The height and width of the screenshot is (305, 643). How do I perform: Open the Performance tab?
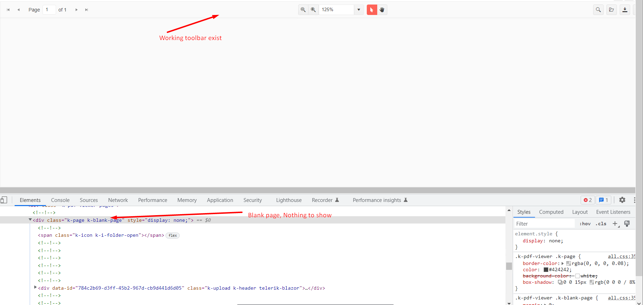(x=153, y=200)
